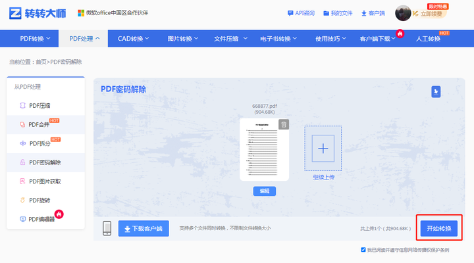Uncheck 我已阅读并遵守信息网络传播权保护条例 checkbox
This screenshot has width=474, height=263.
click(363, 250)
